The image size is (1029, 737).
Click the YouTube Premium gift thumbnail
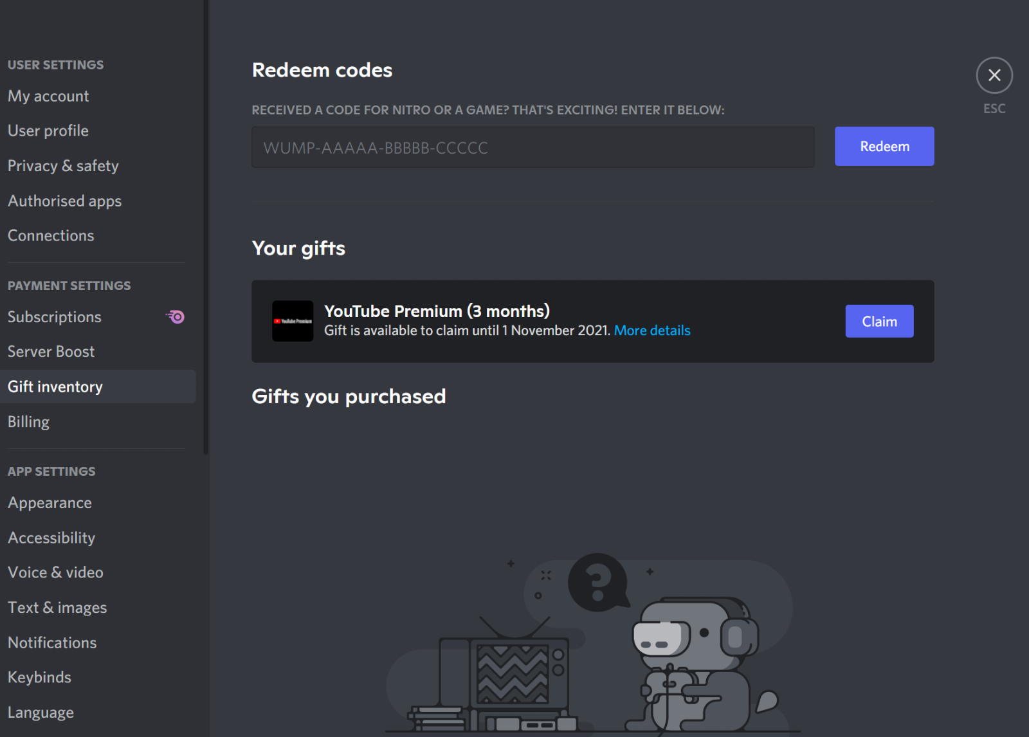point(293,321)
